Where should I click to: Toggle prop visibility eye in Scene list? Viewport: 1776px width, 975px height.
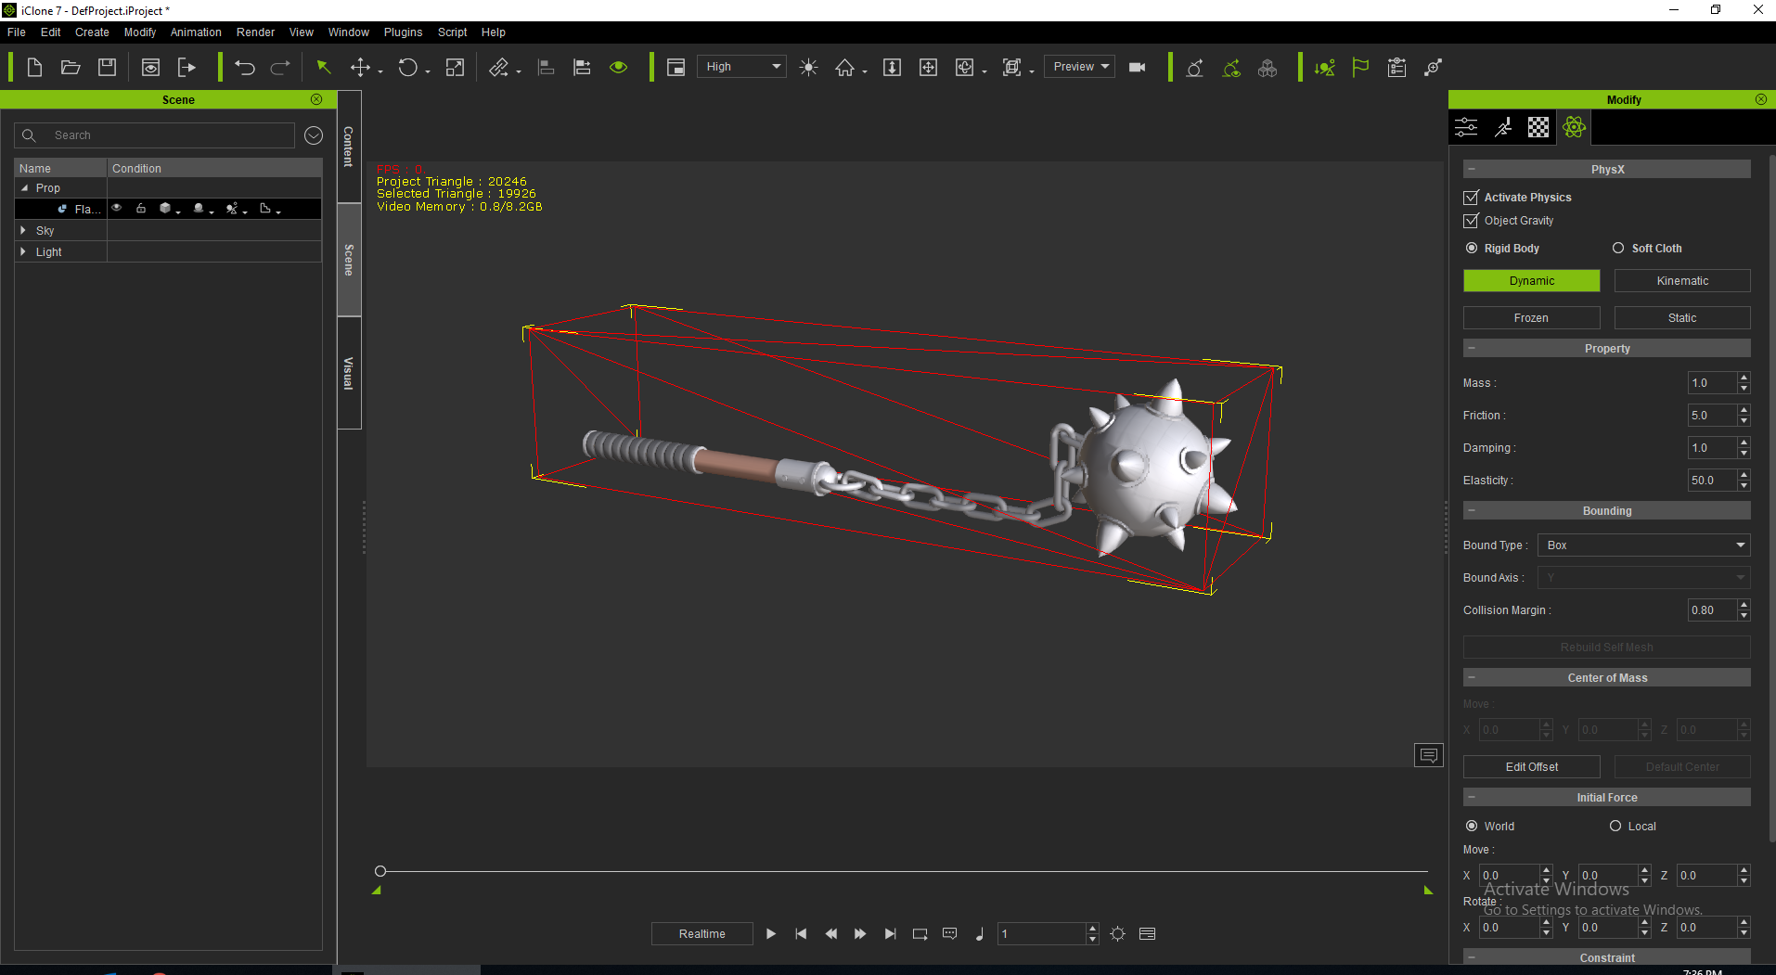pyautogui.click(x=117, y=209)
